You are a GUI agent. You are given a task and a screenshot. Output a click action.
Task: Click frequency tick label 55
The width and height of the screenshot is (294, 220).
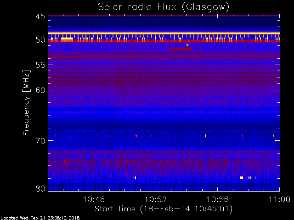pyautogui.click(x=40, y=65)
